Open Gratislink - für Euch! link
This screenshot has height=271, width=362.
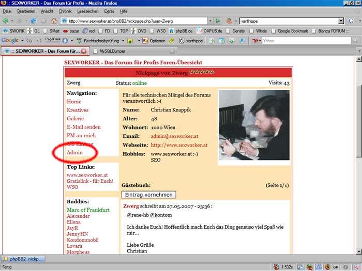click(90, 181)
